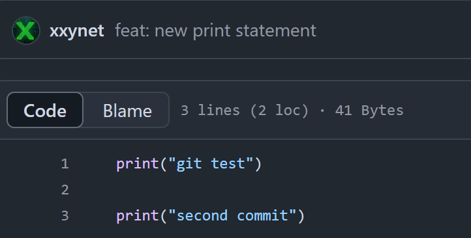Select line number 2 in the gutter
Screen dimensions: 471x238
click(65, 190)
